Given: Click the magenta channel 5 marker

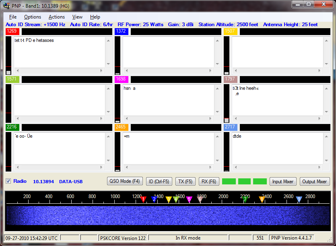Looking at the screenshot, I should (189, 200).
